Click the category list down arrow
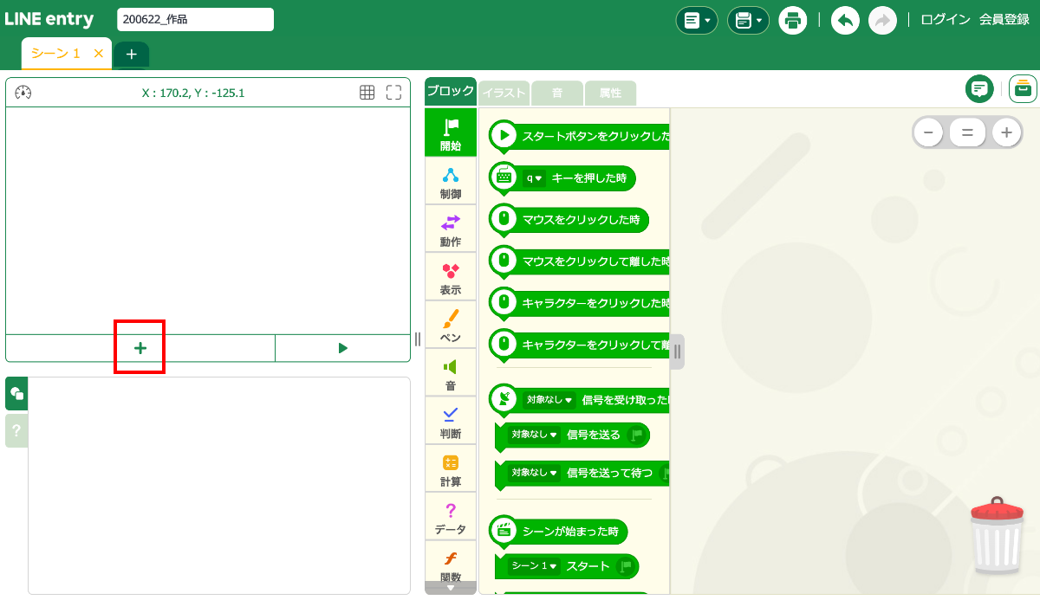1040x600 pixels. click(x=451, y=588)
